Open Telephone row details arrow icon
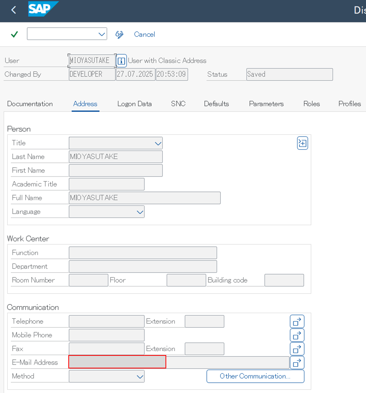This screenshot has width=366, height=393. (297, 321)
